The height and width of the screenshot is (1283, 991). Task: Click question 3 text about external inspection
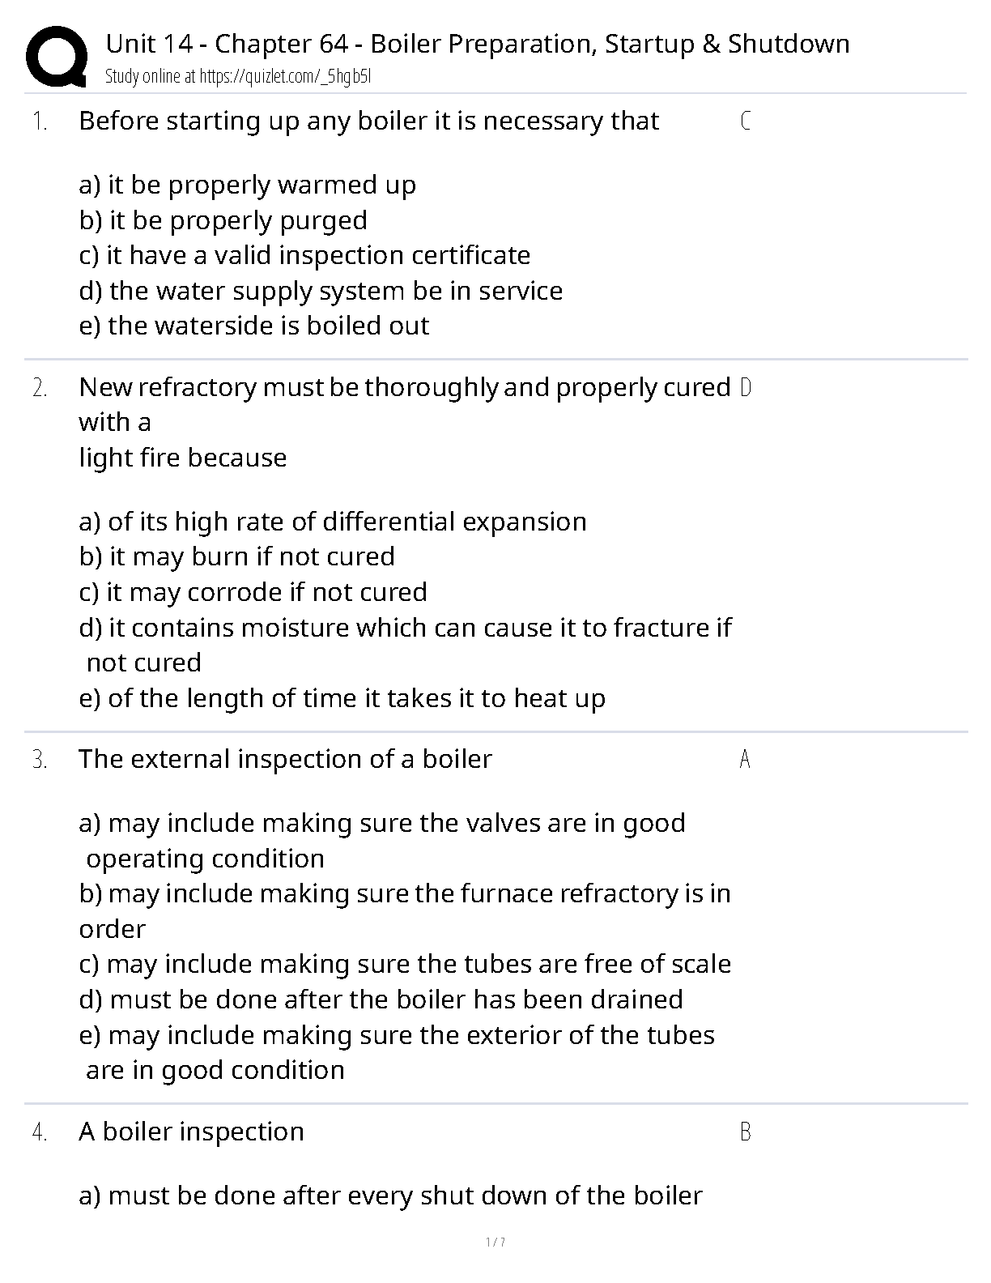285,759
